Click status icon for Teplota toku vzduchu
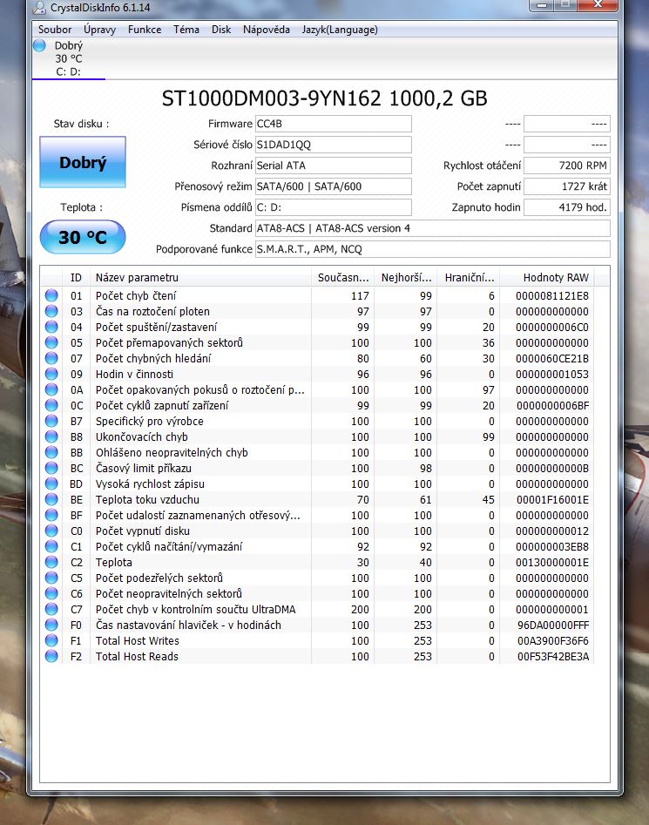 point(52,500)
